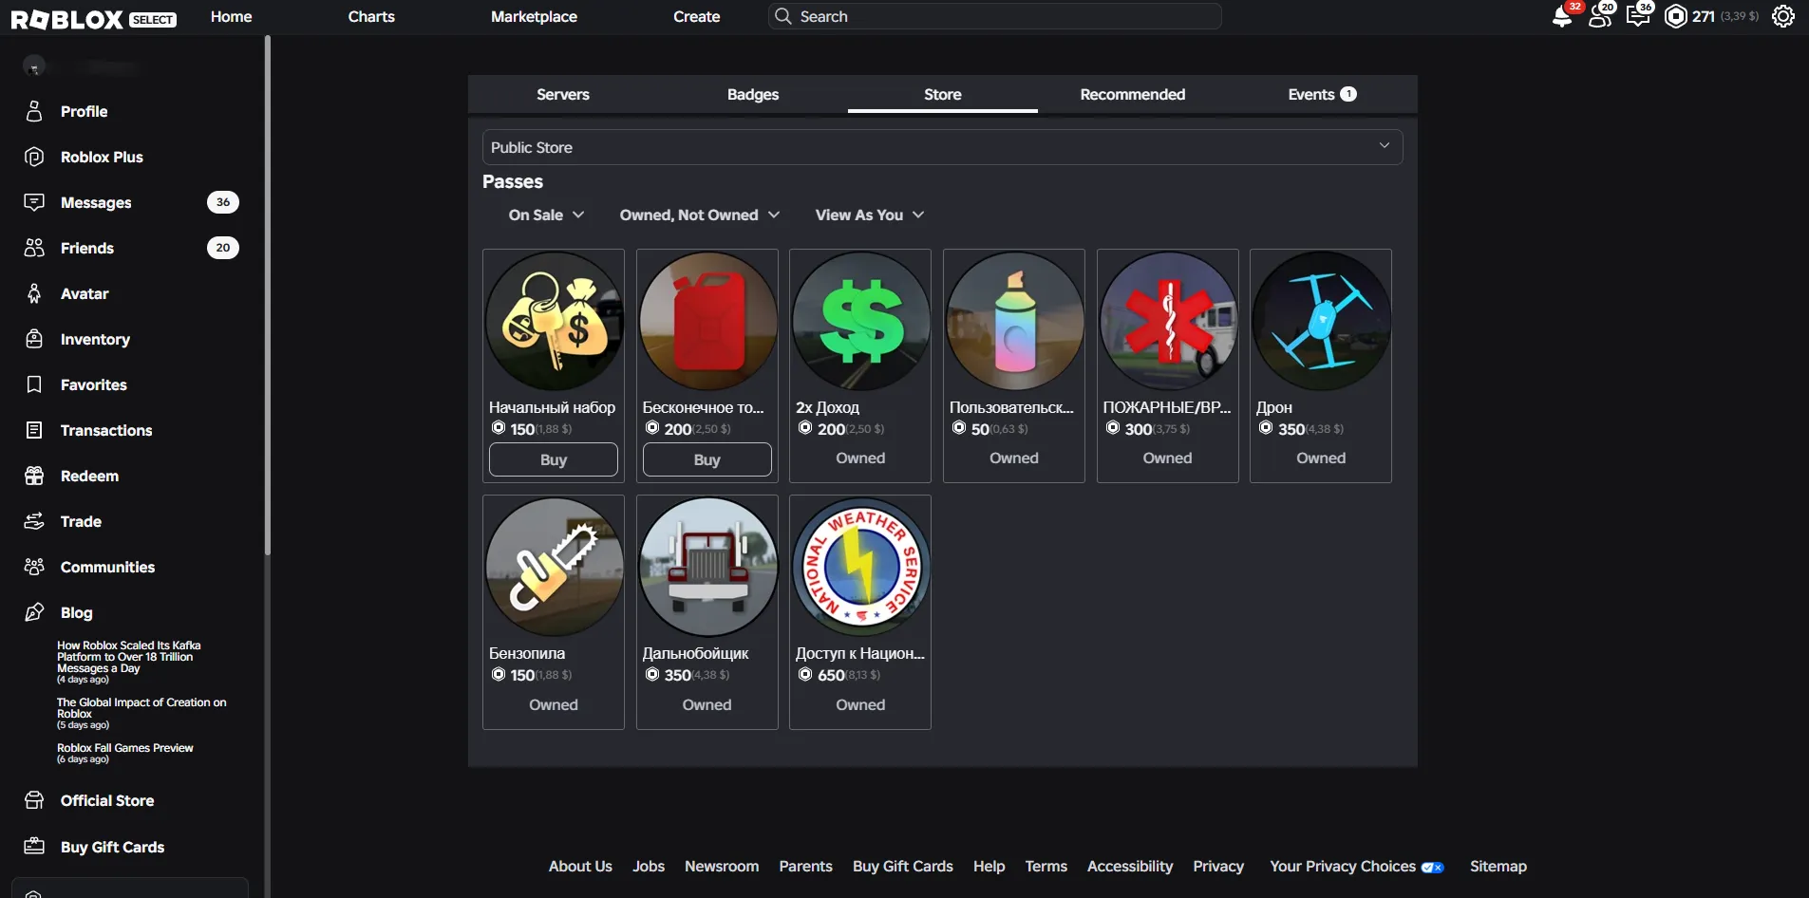Open the On Sale filter dropdown

(546, 215)
